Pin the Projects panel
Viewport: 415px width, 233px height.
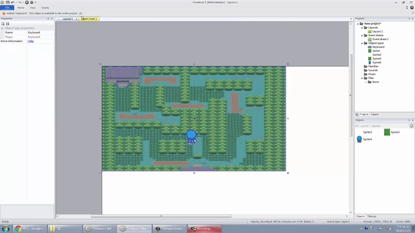pyautogui.click(x=409, y=18)
